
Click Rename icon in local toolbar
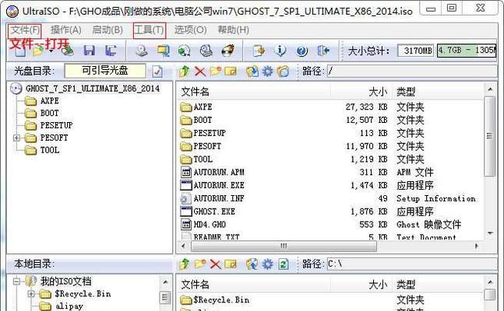pyautogui.click(x=231, y=264)
